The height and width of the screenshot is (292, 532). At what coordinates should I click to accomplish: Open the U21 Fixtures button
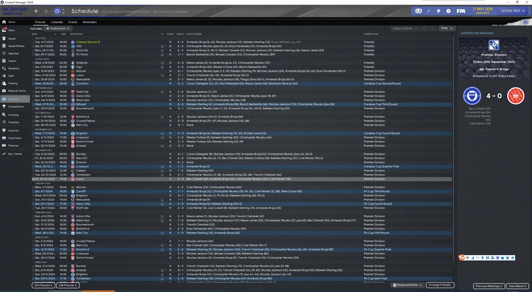pyautogui.click(x=43, y=285)
